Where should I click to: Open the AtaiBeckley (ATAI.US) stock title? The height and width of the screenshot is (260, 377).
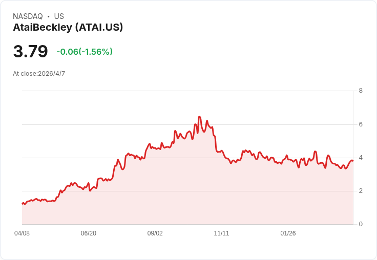[68, 28]
